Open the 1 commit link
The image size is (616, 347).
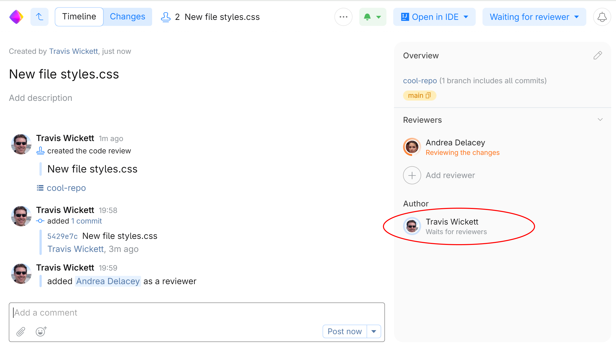tap(86, 221)
